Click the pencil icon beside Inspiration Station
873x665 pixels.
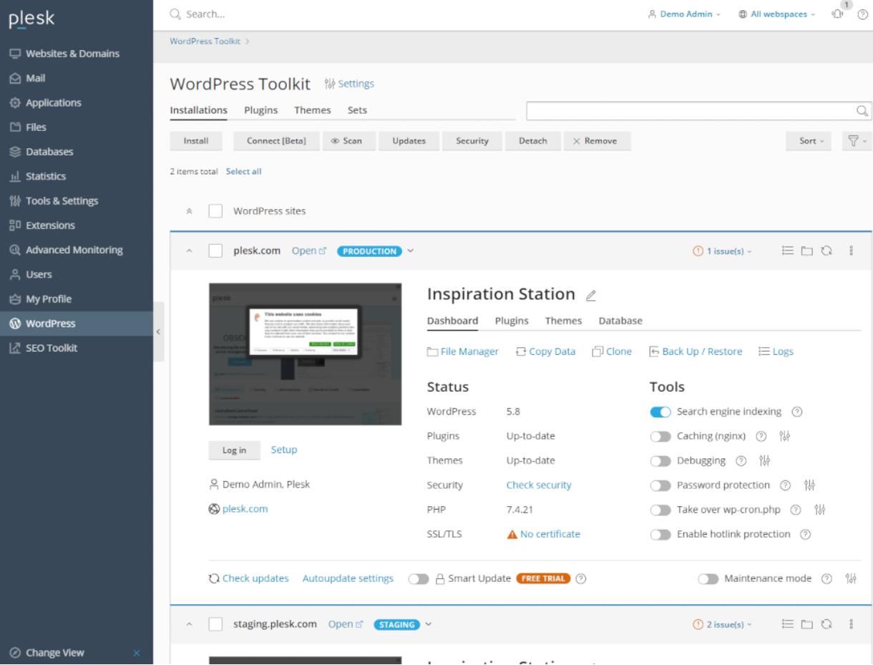590,295
